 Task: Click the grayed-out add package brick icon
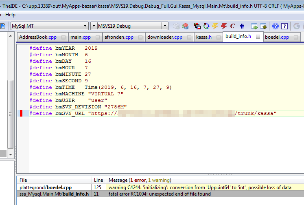[176, 26]
